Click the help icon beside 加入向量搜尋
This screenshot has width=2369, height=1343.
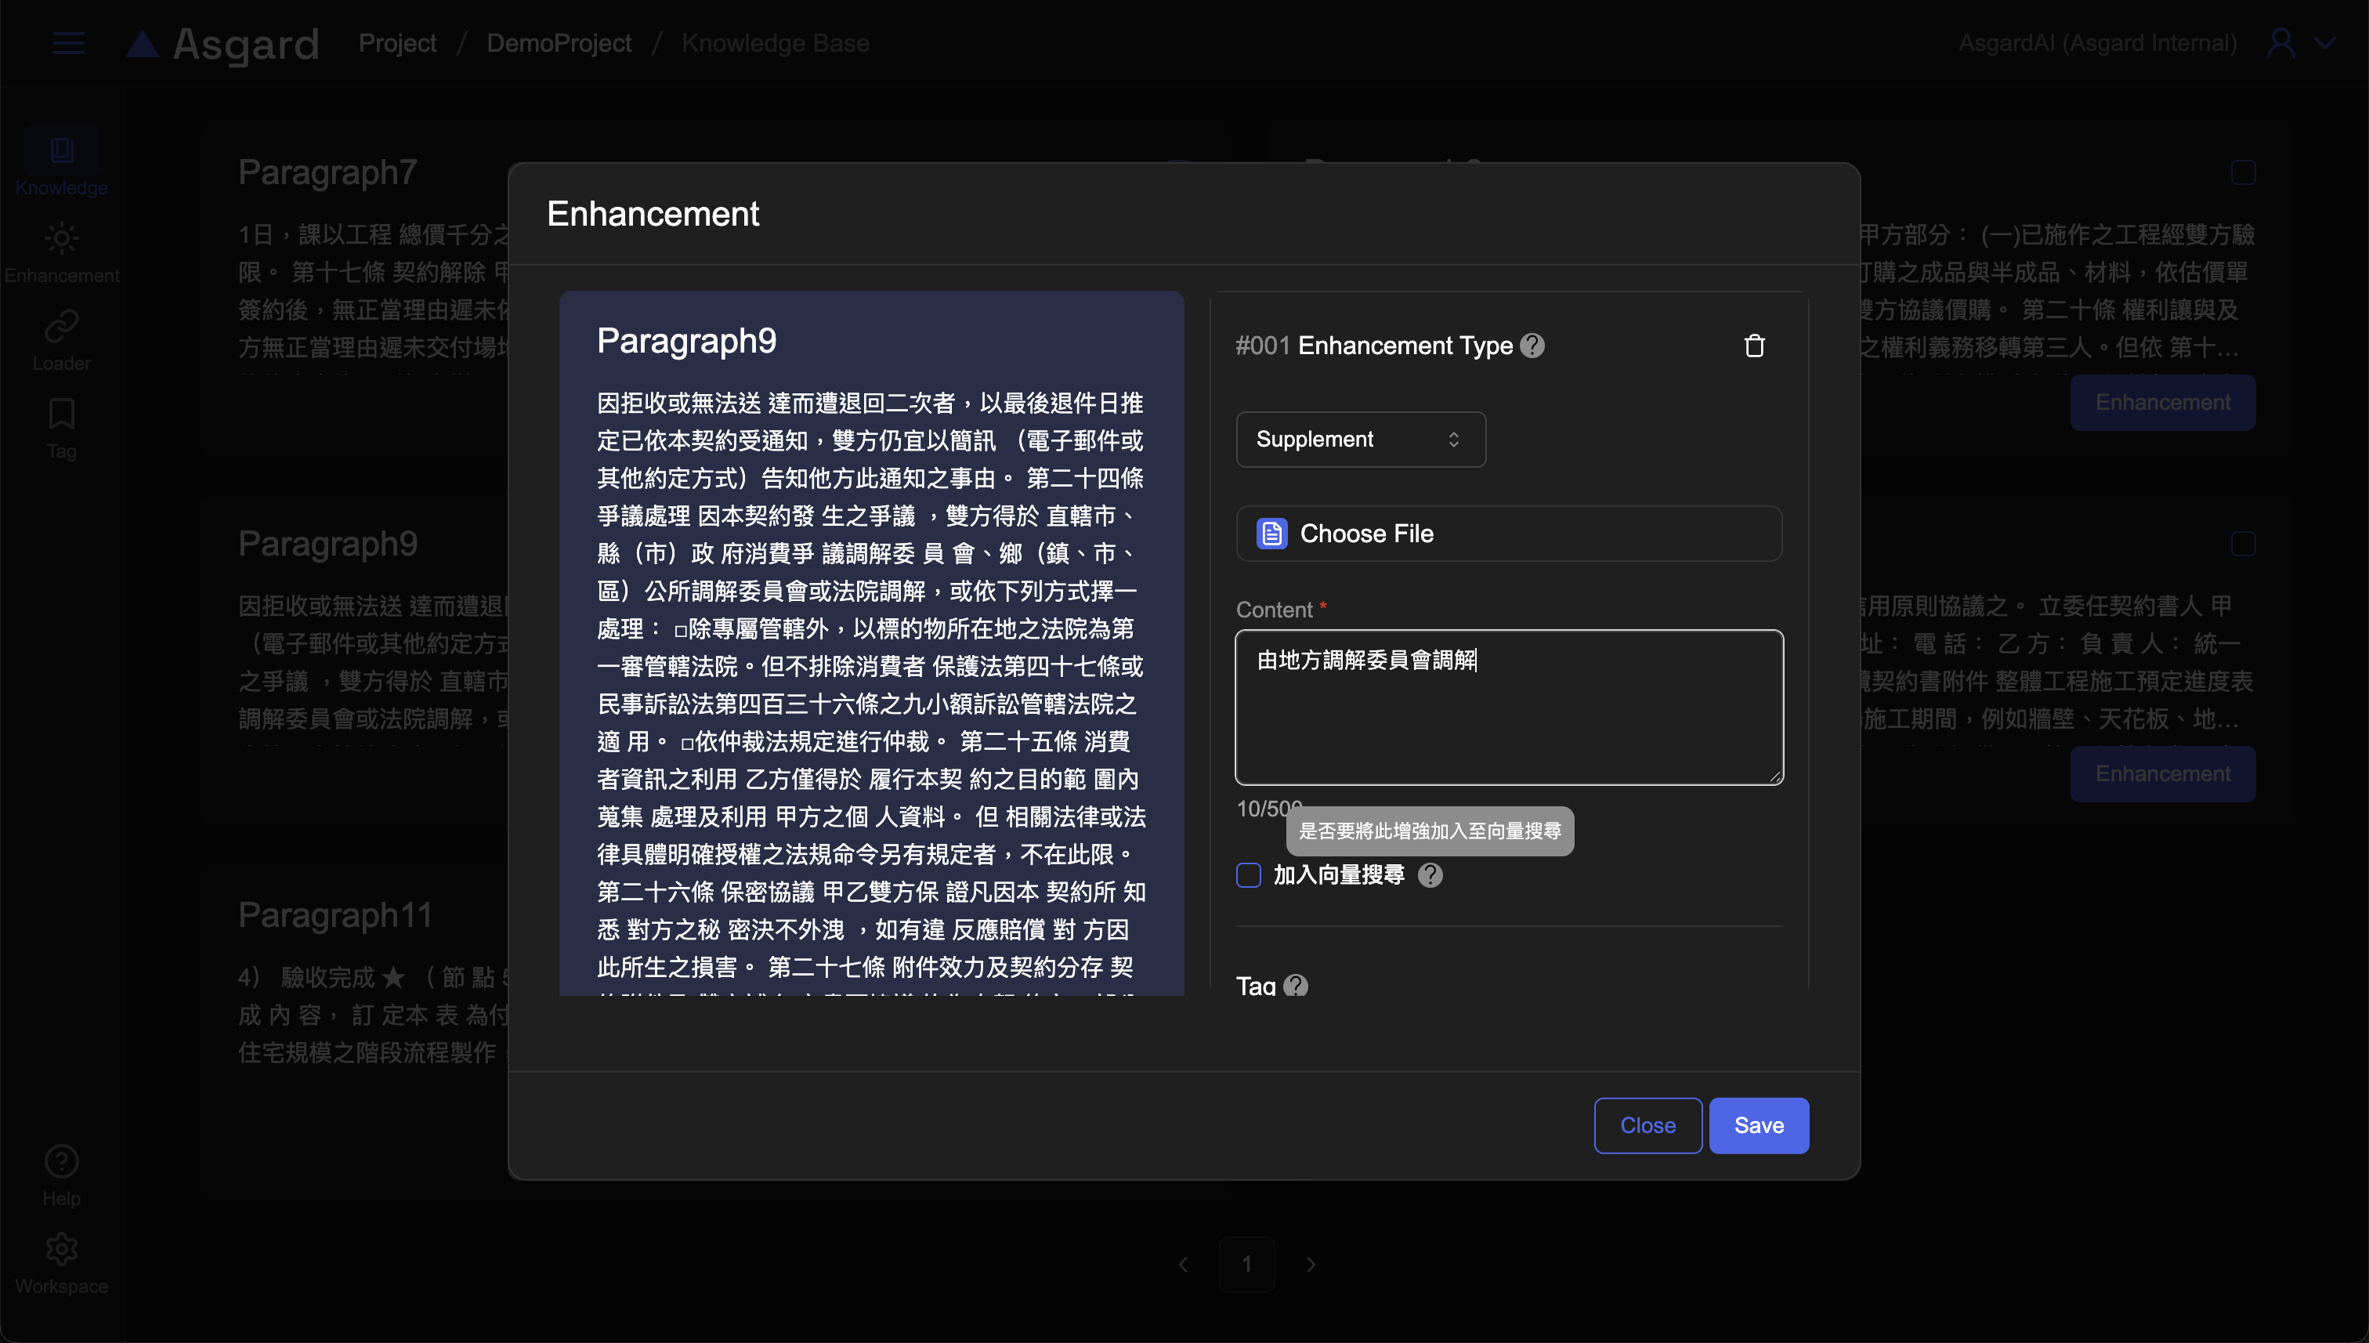click(1430, 874)
